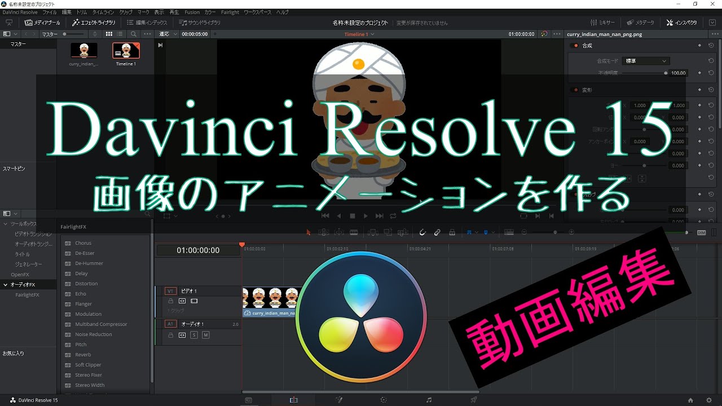The width and height of the screenshot is (722, 406).
Task: Open the Workspace menu
Action: coord(257,12)
